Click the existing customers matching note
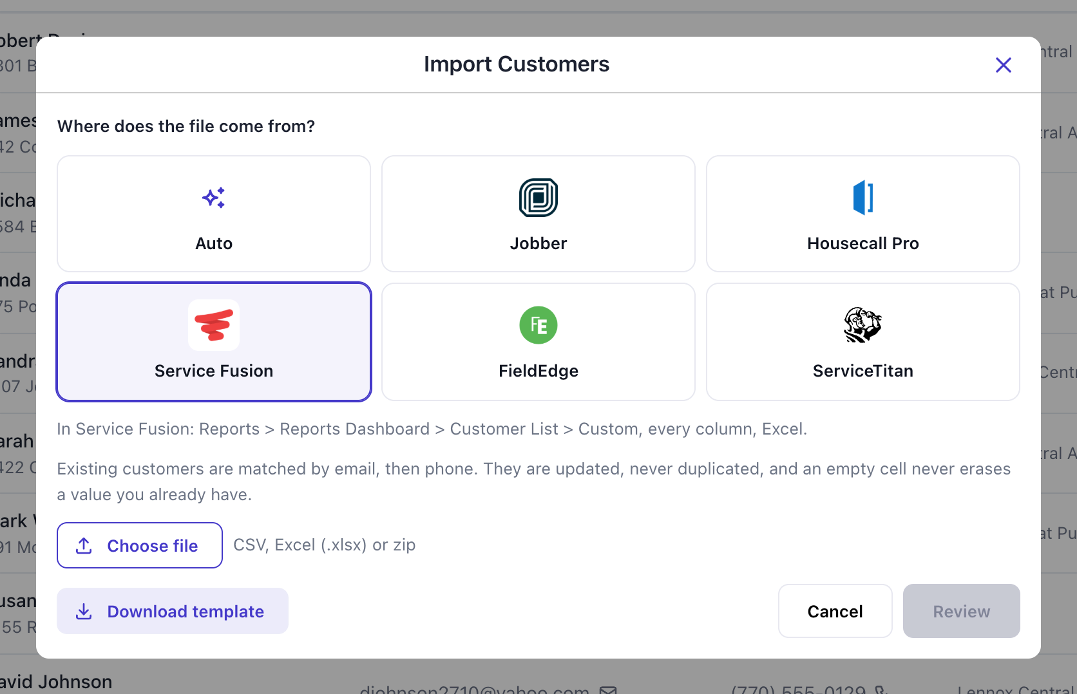Viewport: 1077px width, 694px height. pyautogui.click(x=533, y=482)
